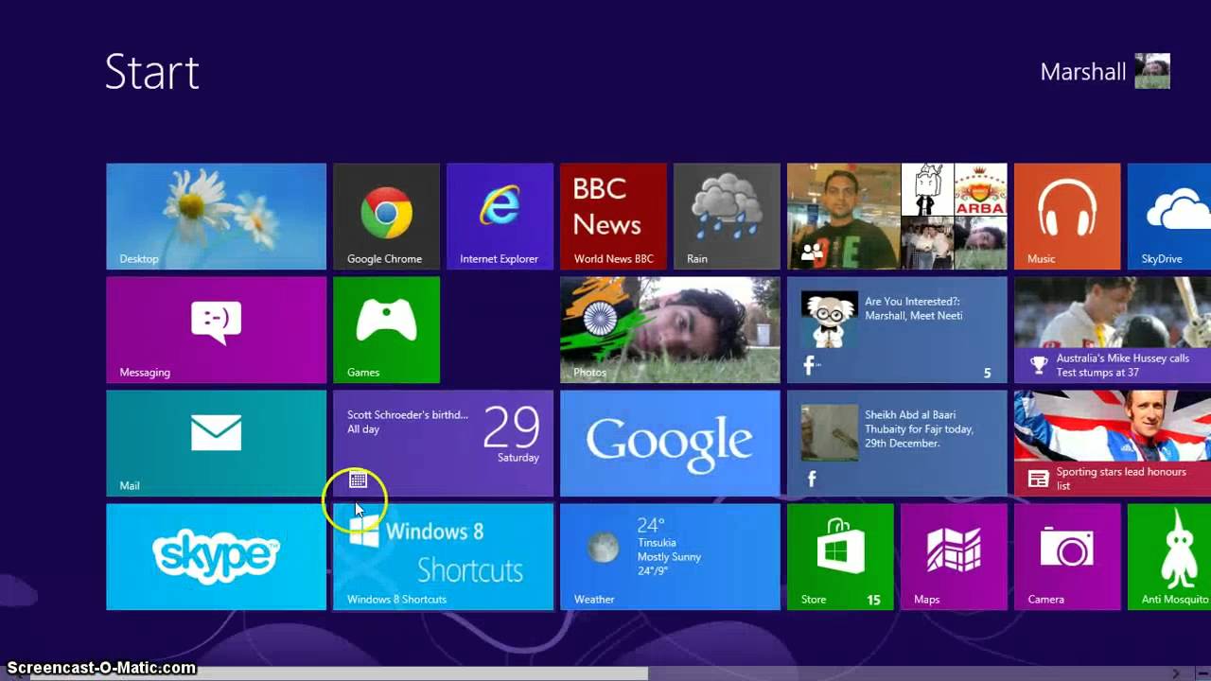
Task: Switch to the Desktop tile
Action: [x=216, y=216]
